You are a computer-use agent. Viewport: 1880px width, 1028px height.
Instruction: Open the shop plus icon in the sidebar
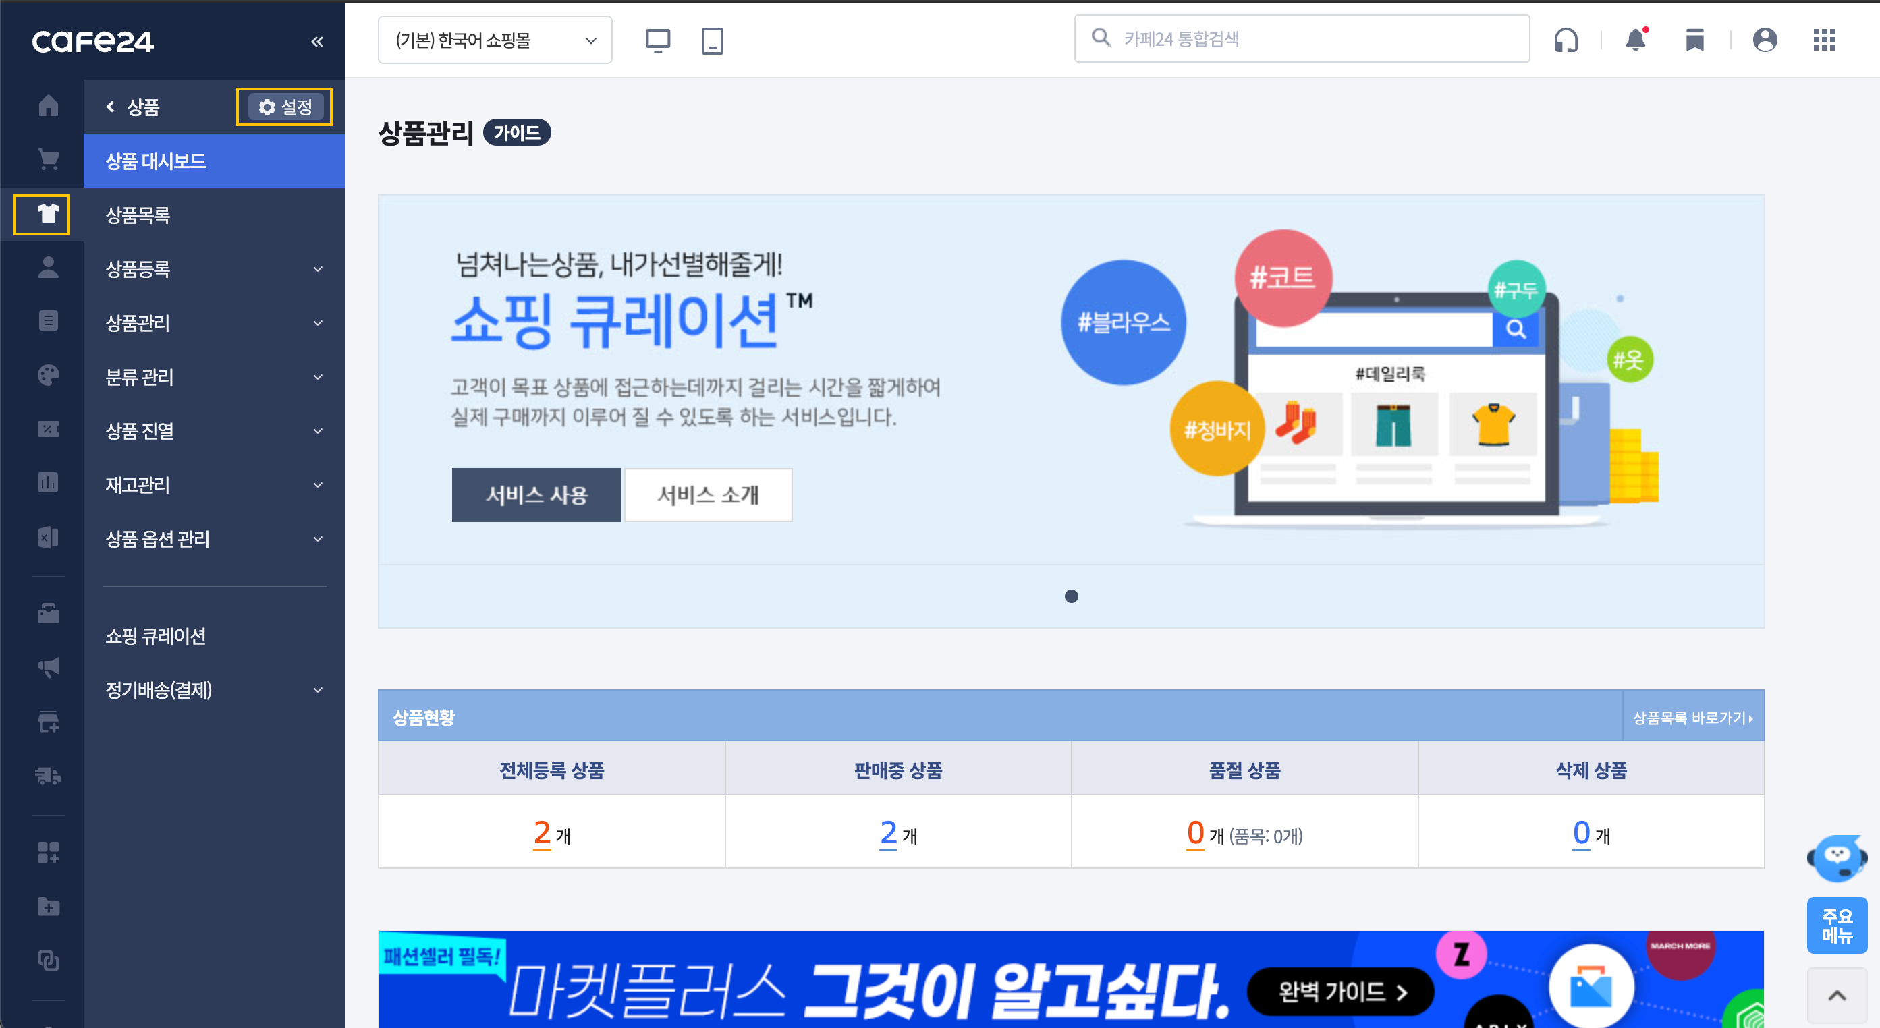[48, 722]
